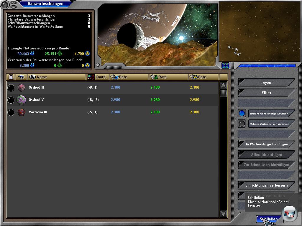Screen dimensions: 302x226
Task: Select 'Einzelne Warteschlange auswählen' radio button
Action: (x=242, y=113)
